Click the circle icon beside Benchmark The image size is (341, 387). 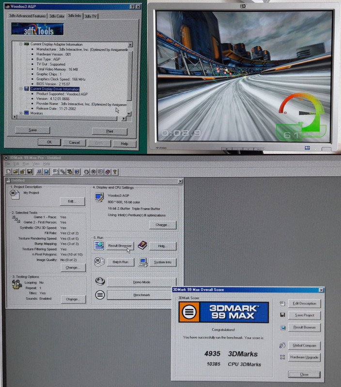100,295
